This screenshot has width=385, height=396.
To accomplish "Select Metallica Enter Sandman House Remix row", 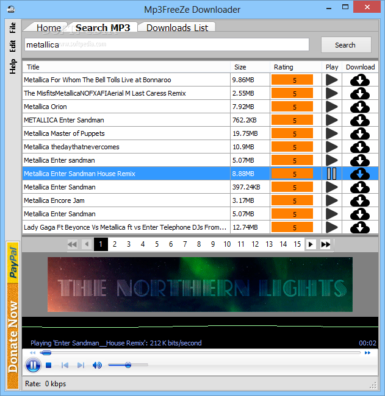I will click(x=200, y=174).
